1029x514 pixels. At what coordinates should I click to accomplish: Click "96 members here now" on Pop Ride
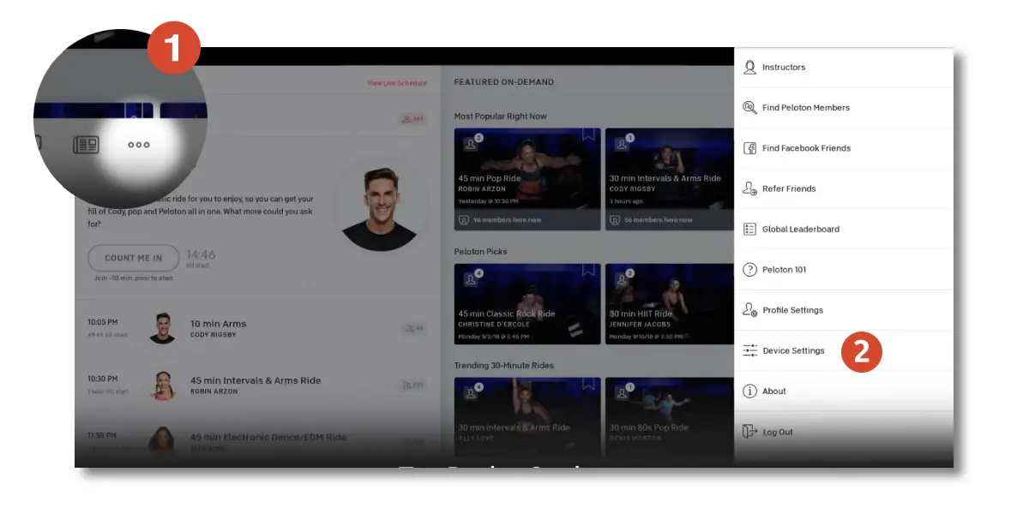pos(506,220)
